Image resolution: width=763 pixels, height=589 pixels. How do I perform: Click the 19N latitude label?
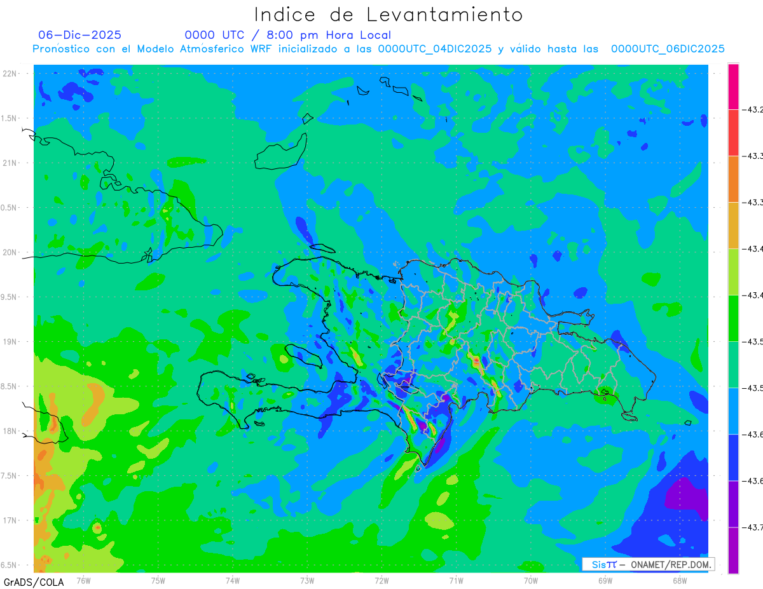[x=11, y=342]
